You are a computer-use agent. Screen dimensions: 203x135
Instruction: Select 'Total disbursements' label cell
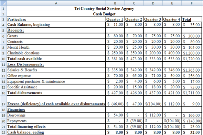(56, 93)
